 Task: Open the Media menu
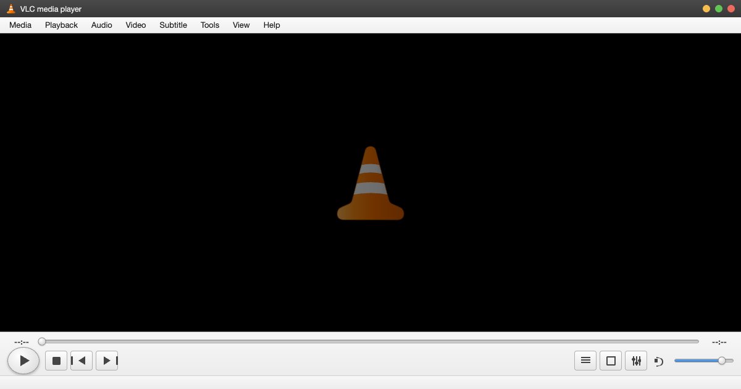(20, 25)
